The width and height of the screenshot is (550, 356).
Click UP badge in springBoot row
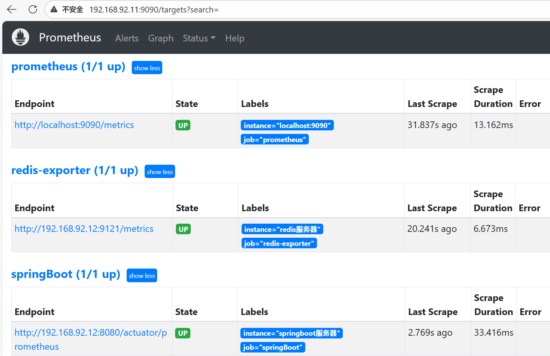click(x=183, y=333)
